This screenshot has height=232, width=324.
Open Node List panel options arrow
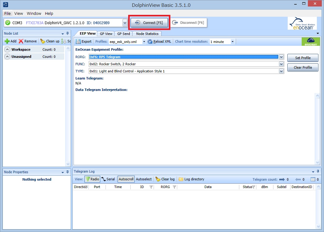[x=63, y=34]
